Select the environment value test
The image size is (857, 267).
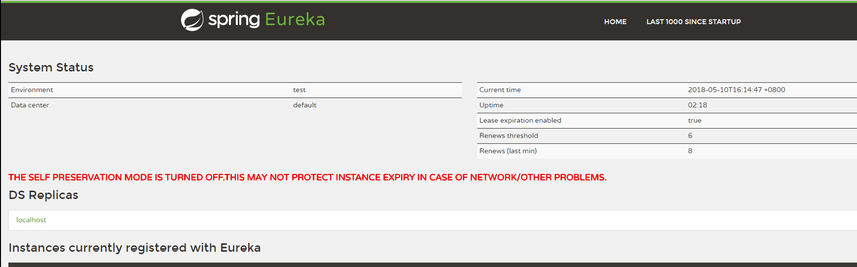pyautogui.click(x=299, y=90)
